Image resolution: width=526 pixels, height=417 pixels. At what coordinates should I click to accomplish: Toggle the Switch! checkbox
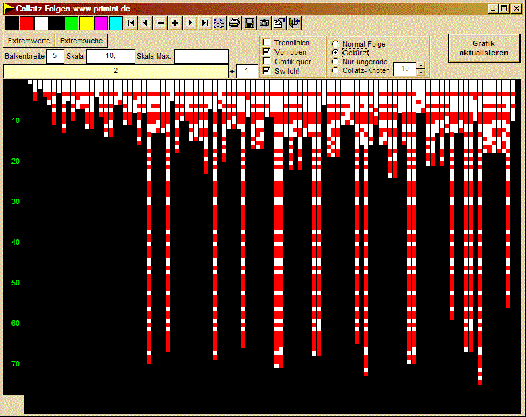[266, 71]
